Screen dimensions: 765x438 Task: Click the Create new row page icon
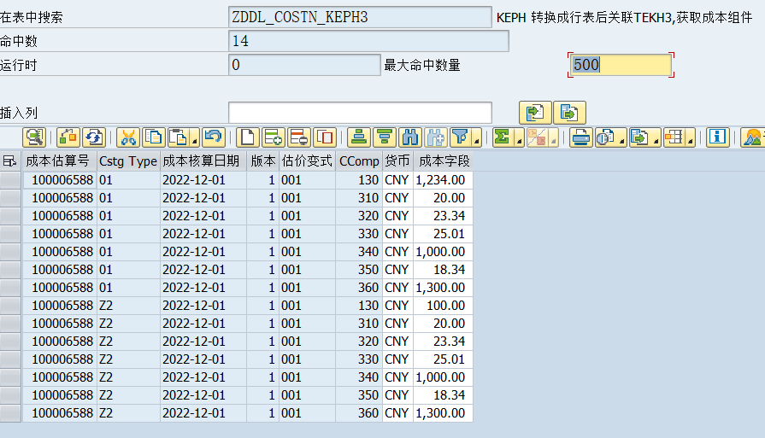[248, 137]
